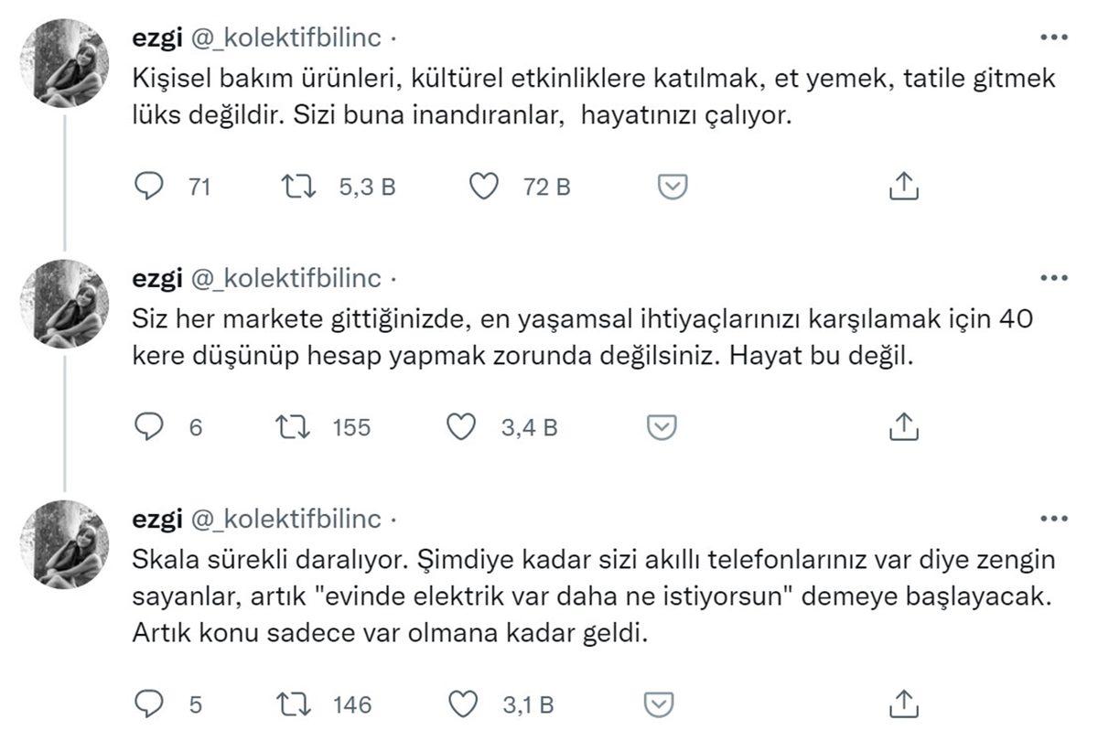
Task: Open more options on the third tweet
Action: (x=1054, y=520)
